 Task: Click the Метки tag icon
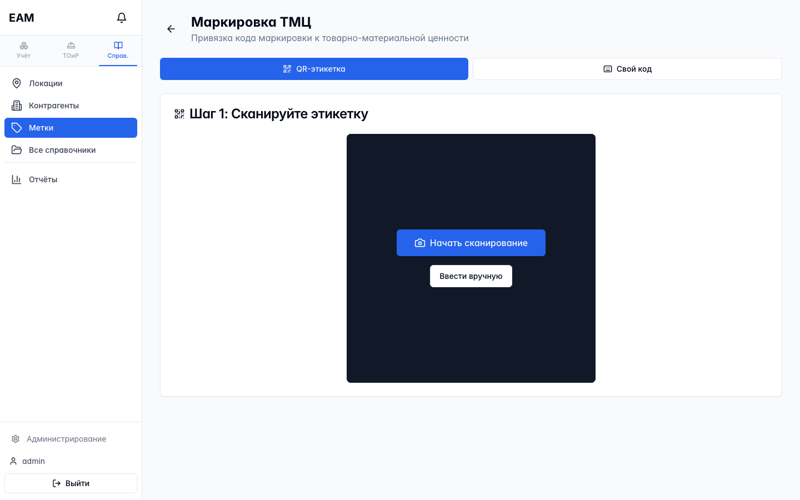(17, 128)
